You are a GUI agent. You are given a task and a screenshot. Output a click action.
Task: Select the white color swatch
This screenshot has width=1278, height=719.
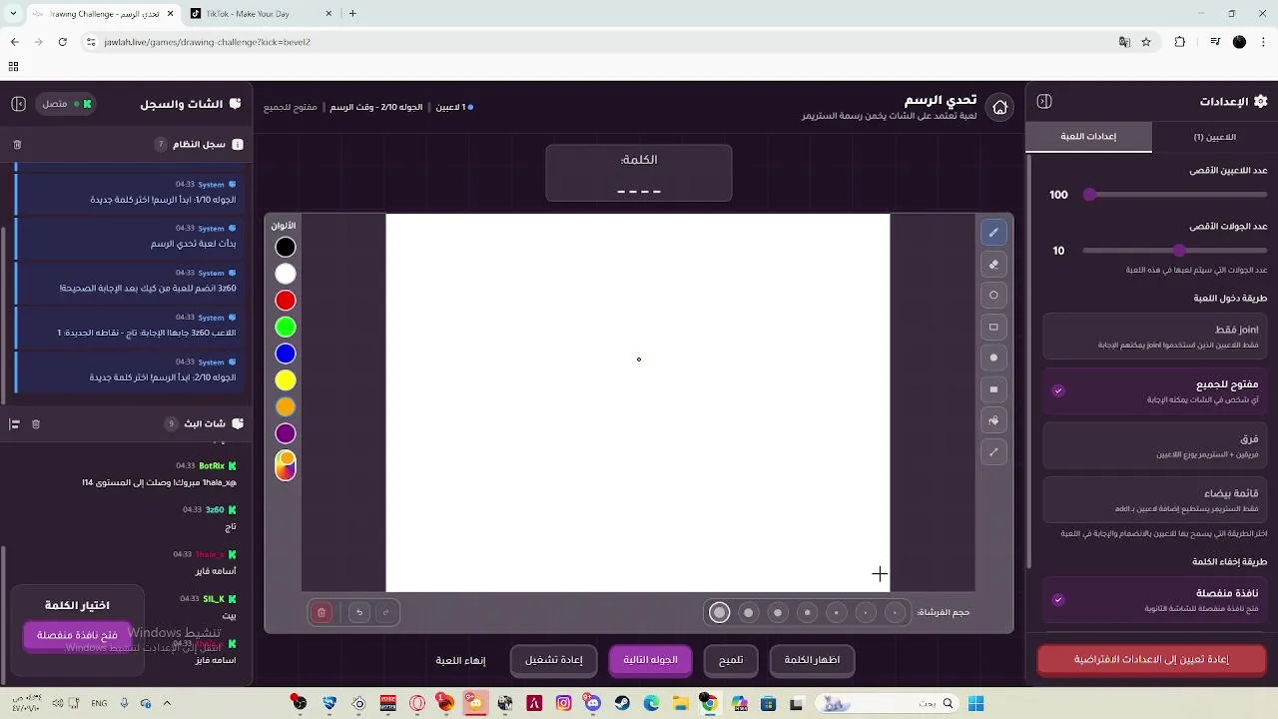[x=286, y=274]
